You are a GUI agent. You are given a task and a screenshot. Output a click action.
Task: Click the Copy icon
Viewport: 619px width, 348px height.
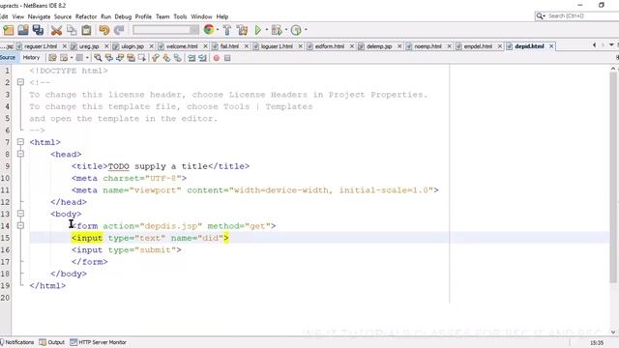point(72,30)
